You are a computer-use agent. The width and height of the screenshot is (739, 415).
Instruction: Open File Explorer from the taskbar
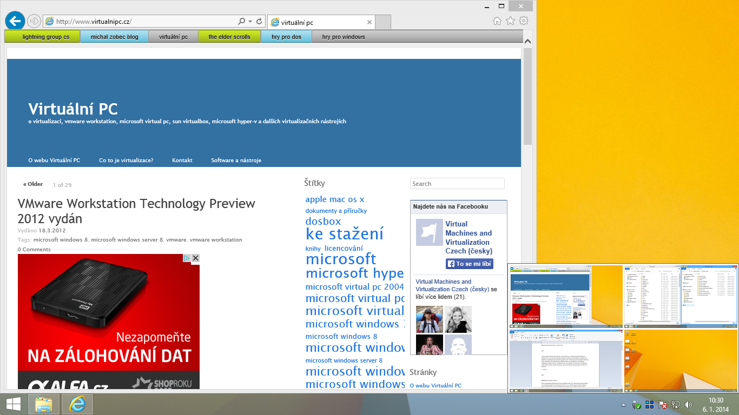(44, 404)
